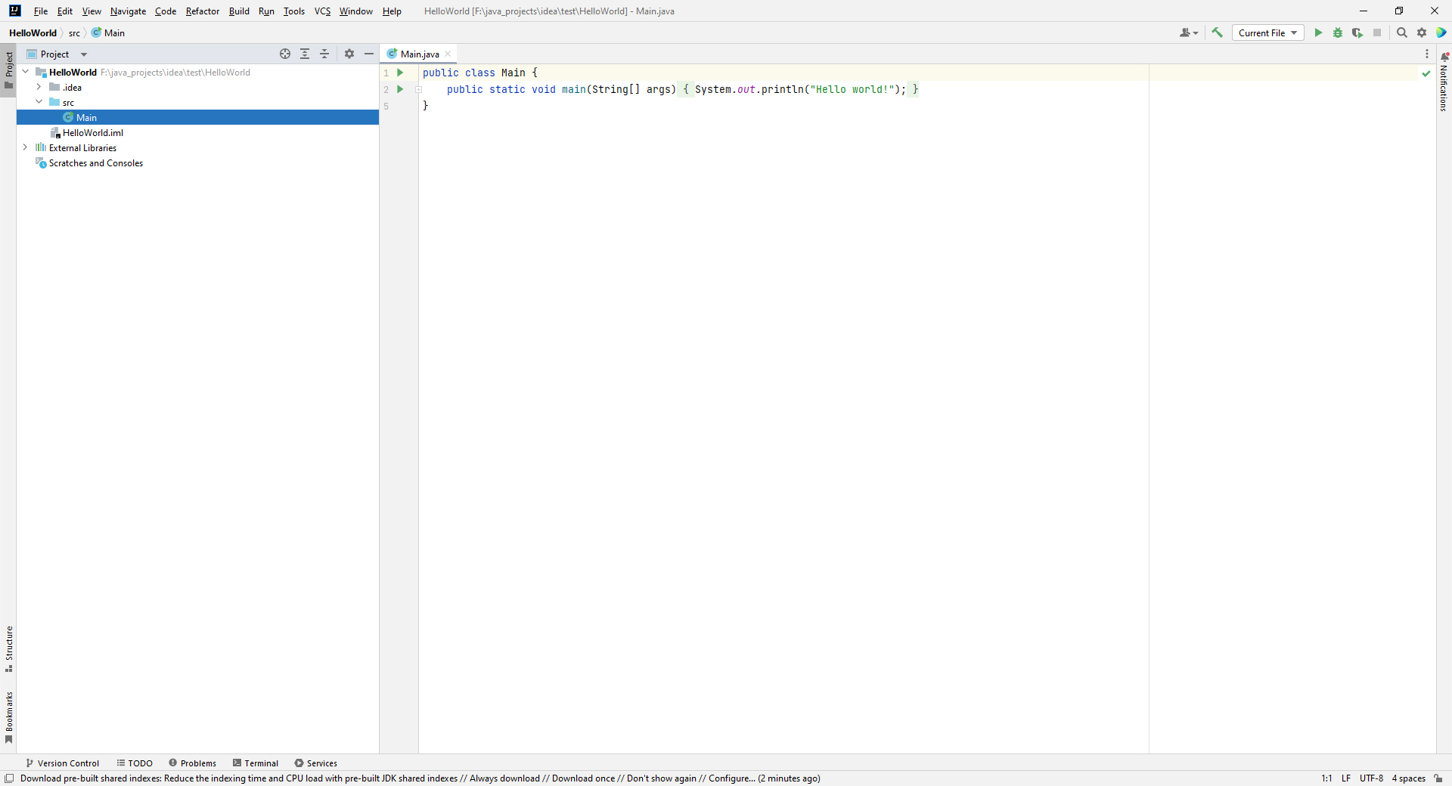Toggle the Structure side tool button
This screenshot has width=1452, height=786.
[x=8, y=649]
